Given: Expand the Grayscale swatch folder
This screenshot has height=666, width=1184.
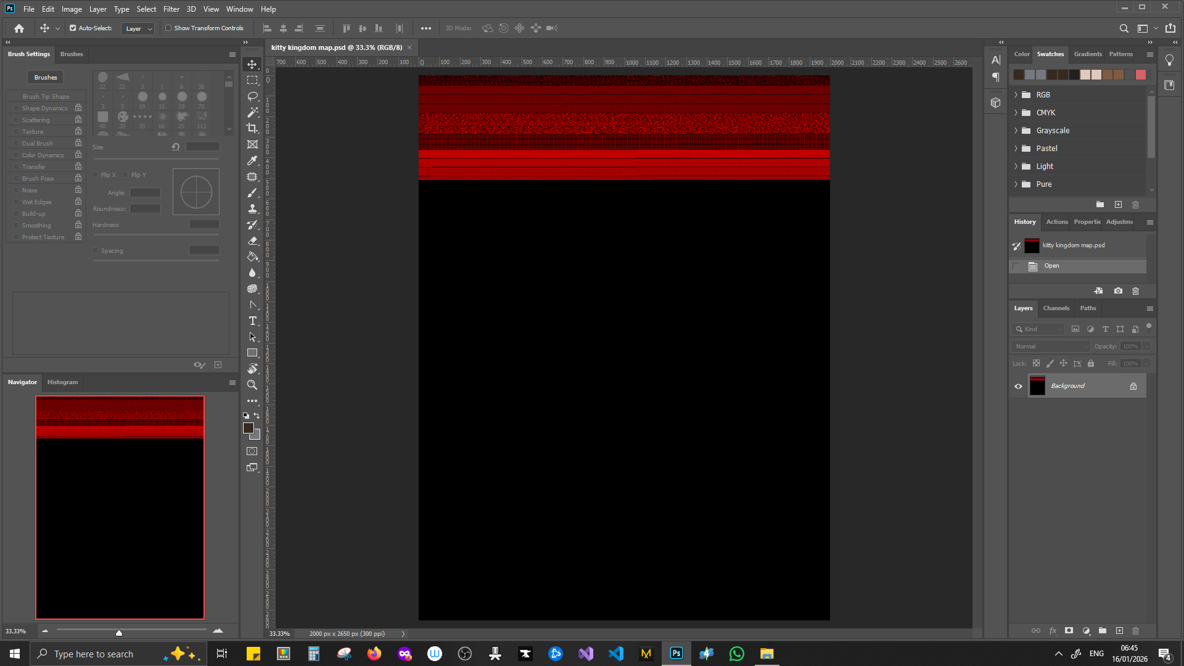Looking at the screenshot, I should tap(1016, 131).
